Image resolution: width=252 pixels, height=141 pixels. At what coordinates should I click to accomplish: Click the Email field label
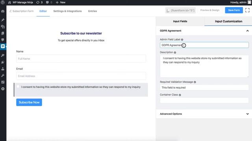tap(19, 69)
